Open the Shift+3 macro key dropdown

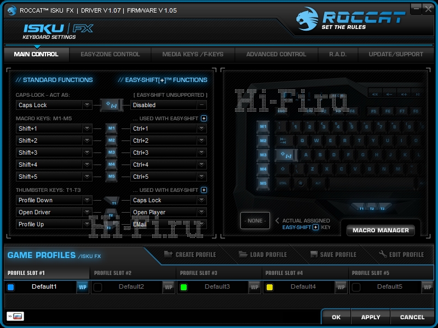[x=87, y=153]
